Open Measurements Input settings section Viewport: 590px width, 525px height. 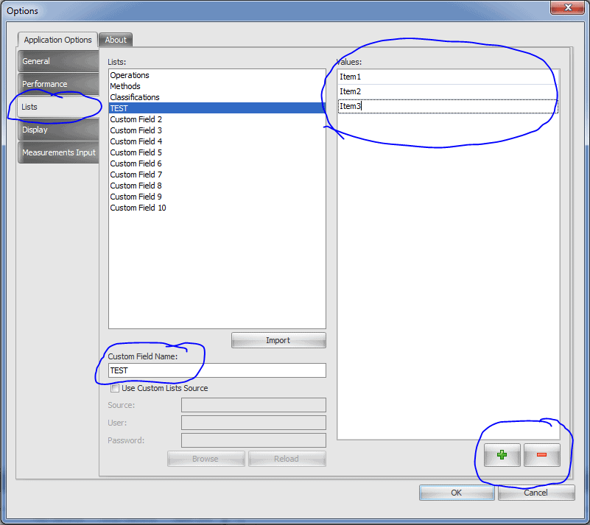click(58, 152)
